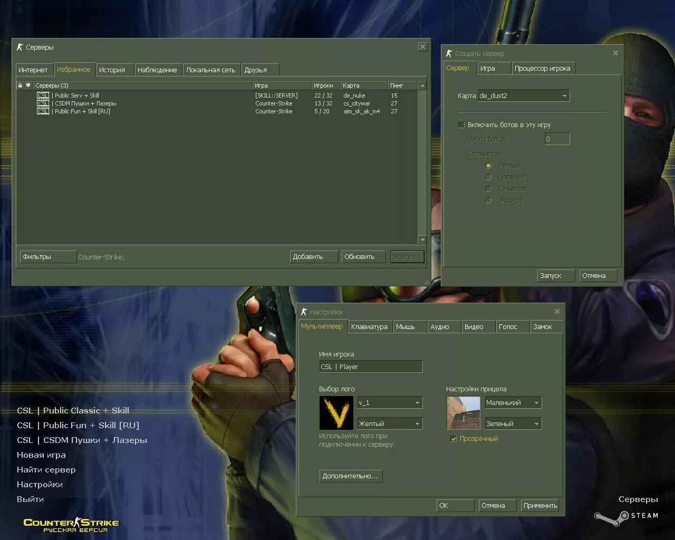The width and height of the screenshot is (675, 540).
Task: Open the Мультиплеер settings tab
Action: point(322,326)
